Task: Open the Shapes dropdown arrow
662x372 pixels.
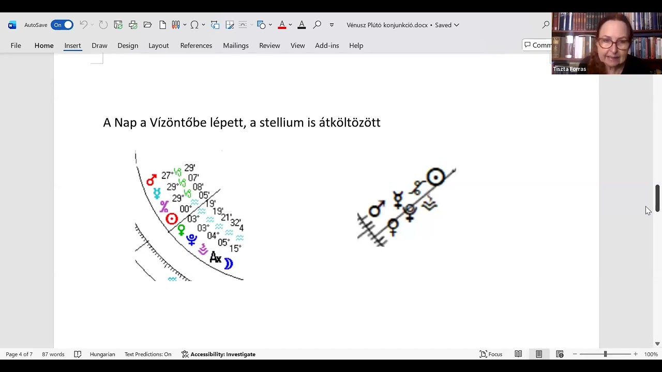Action: 270,25
